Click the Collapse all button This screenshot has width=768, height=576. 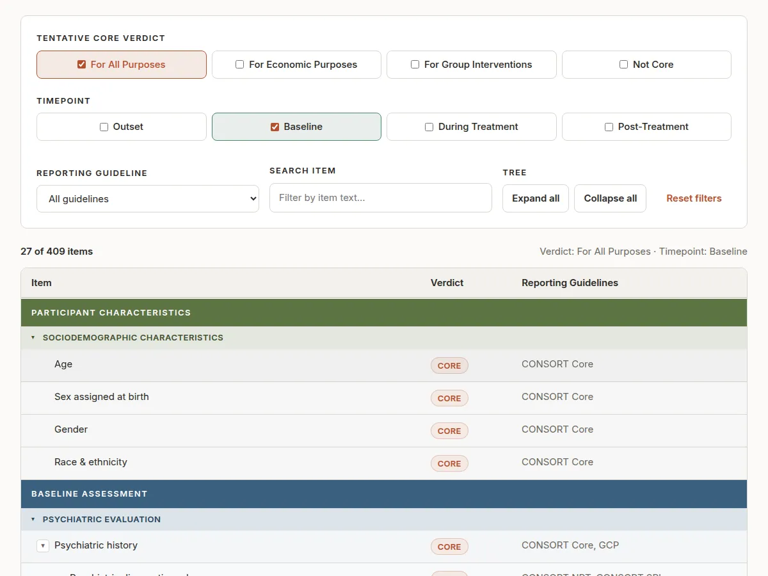click(x=611, y=198)
